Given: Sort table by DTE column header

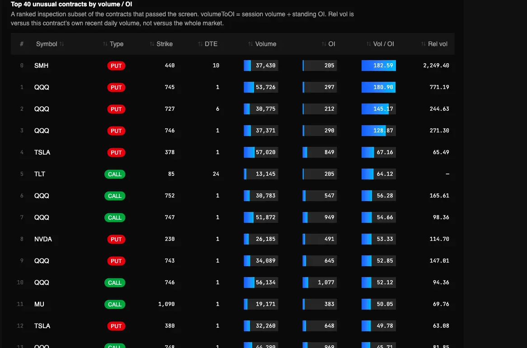Looking at the screenshot, I should pos(208,44).
